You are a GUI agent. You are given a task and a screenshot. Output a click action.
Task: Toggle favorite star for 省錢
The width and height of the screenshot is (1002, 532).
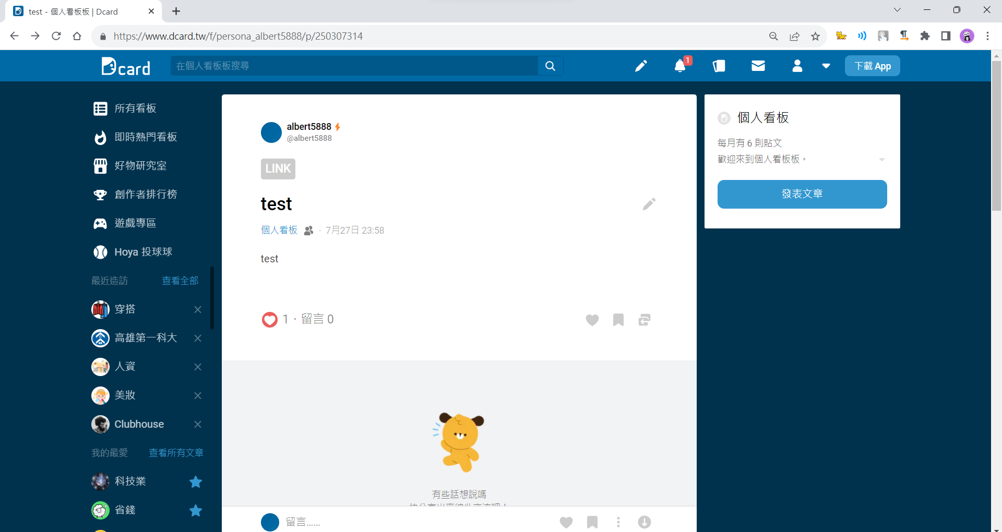(196, 510)
